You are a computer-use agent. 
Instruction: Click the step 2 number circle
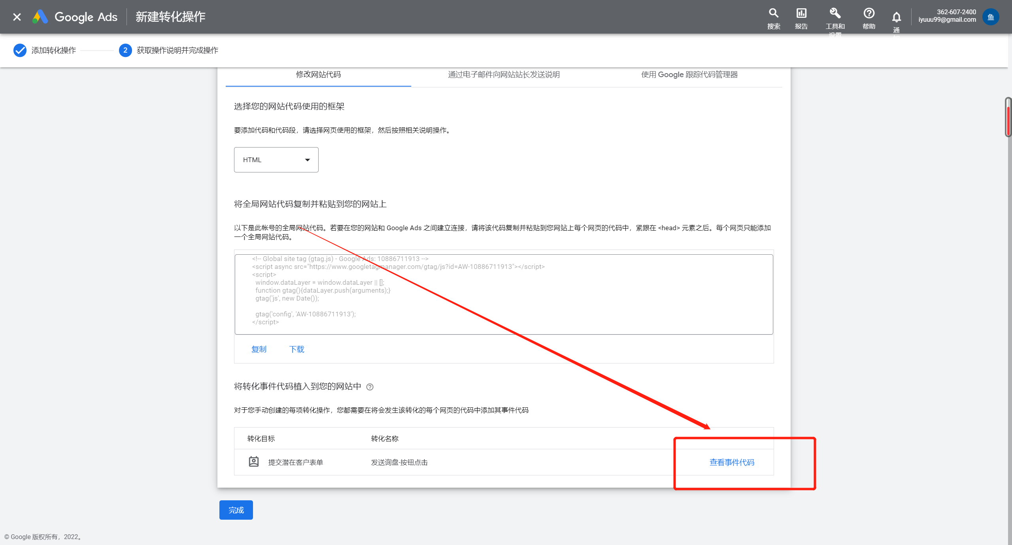click(x=125, y=50)
